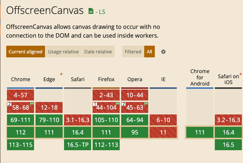Screen dimensions: 243x163
Task: Click the asterisk next to Edge
Action: [x=61, y=74]
